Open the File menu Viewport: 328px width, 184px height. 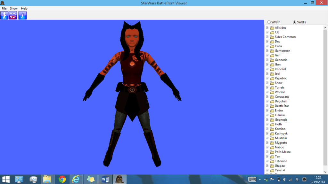[x=4, y=9]
